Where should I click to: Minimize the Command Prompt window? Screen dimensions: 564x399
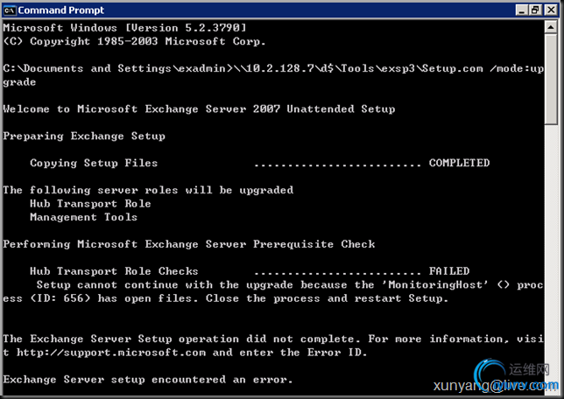(x=522, y=10)
